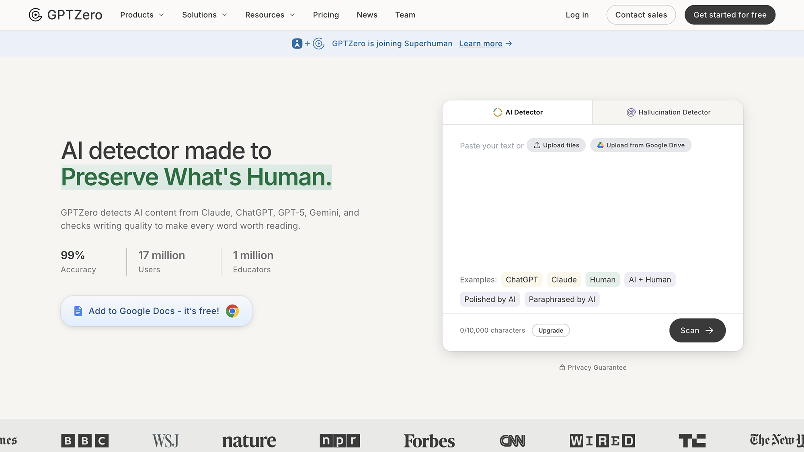The image size is (804, 452).
Task: Click Log in
Action: (577, 15)
